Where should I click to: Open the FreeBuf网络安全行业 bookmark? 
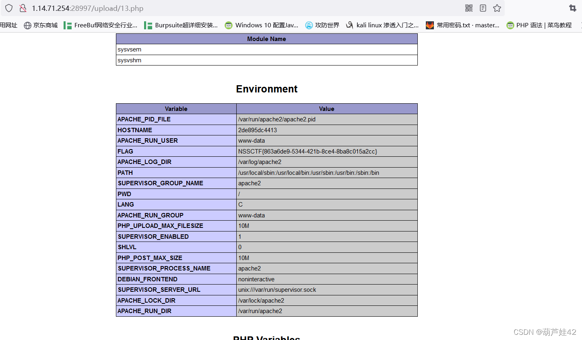101,25
